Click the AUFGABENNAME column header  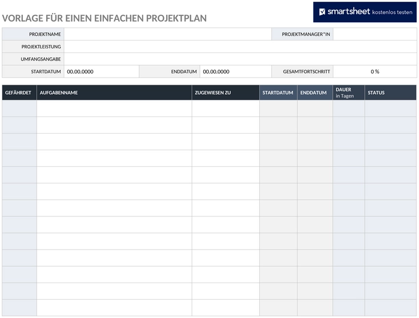click(x=114, y=92)
